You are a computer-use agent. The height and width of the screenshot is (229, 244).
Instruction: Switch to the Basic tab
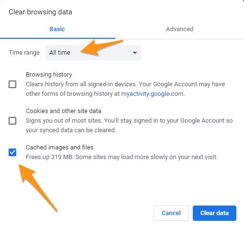57,29
